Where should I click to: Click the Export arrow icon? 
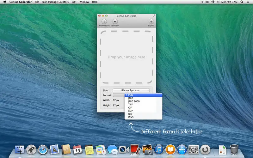pos(151,21)
